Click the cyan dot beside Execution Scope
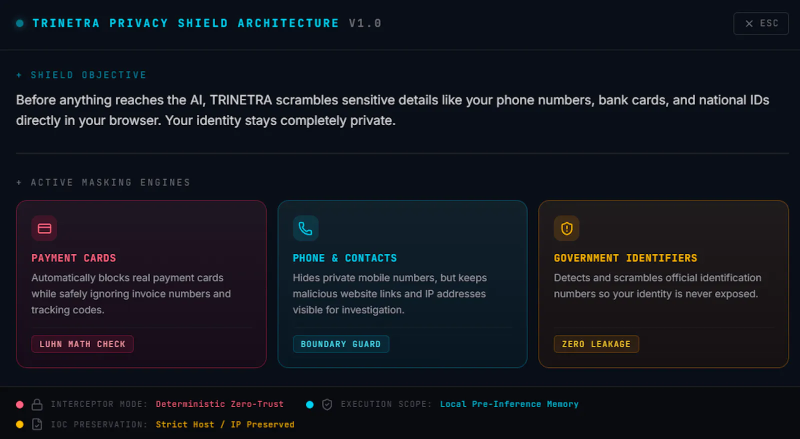 coord(310,404)
